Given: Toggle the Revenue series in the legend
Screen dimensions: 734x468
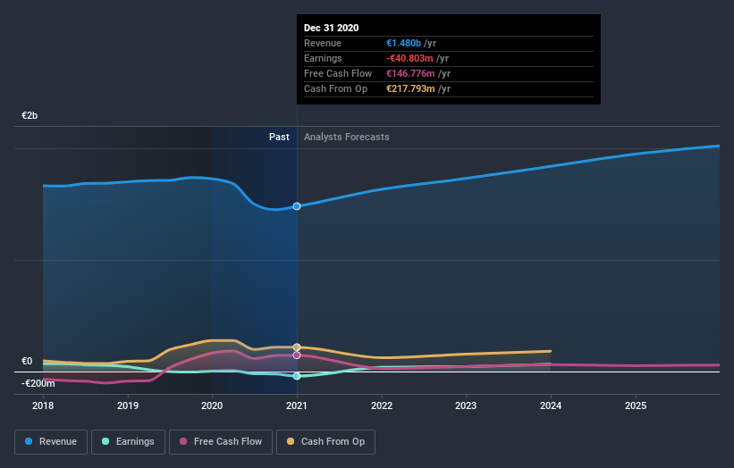Looking at the screenshot, I should click(x=51, y=442).
